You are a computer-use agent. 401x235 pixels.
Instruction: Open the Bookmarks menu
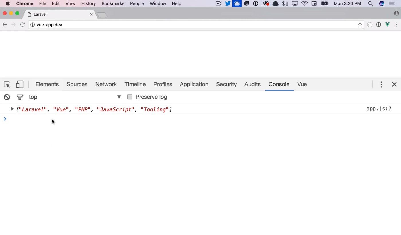(113, 3)
